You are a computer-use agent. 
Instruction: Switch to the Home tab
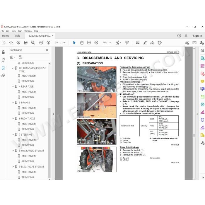pyautogui.click(x=6, y=36)
